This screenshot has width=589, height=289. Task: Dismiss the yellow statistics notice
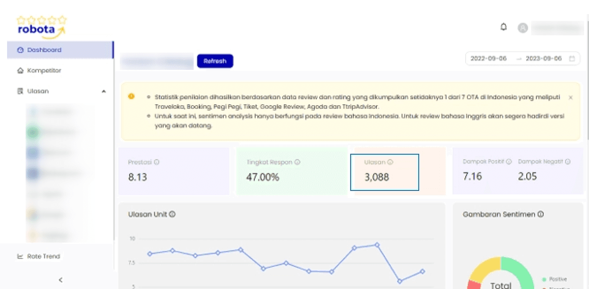(570, 97)
